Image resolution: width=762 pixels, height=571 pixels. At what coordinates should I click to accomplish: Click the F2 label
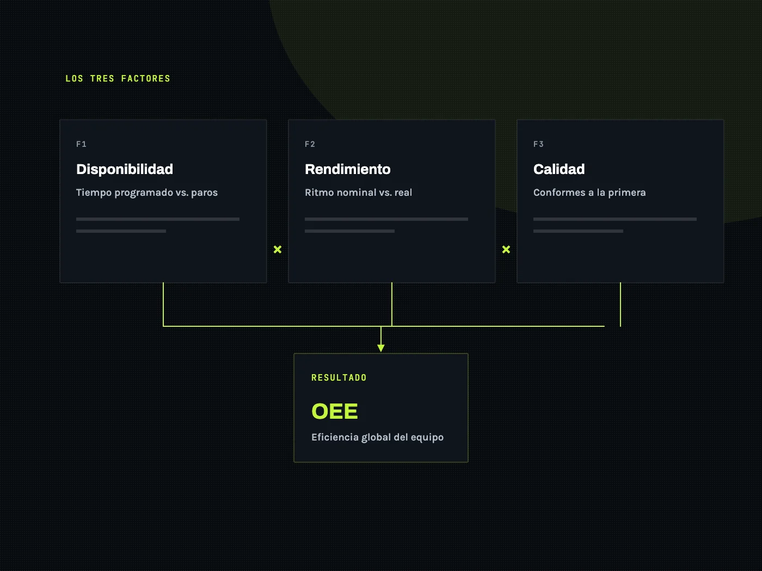tap(310, 144)
